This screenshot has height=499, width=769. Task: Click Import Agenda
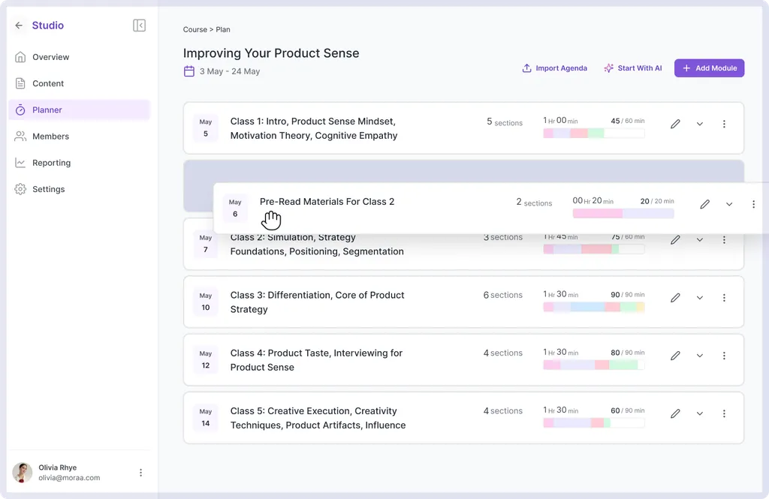coord(555,68)
